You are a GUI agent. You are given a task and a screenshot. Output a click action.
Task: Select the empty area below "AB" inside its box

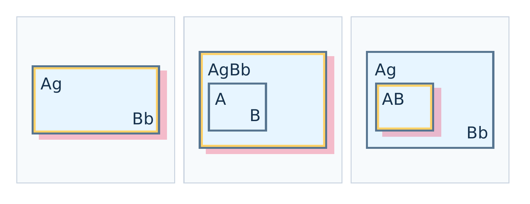pos(404,117)
